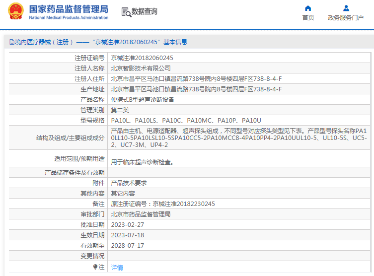Viewport: 374px width, 276px height.
Task: Go to 首页 link
Action: pos(308,18)
